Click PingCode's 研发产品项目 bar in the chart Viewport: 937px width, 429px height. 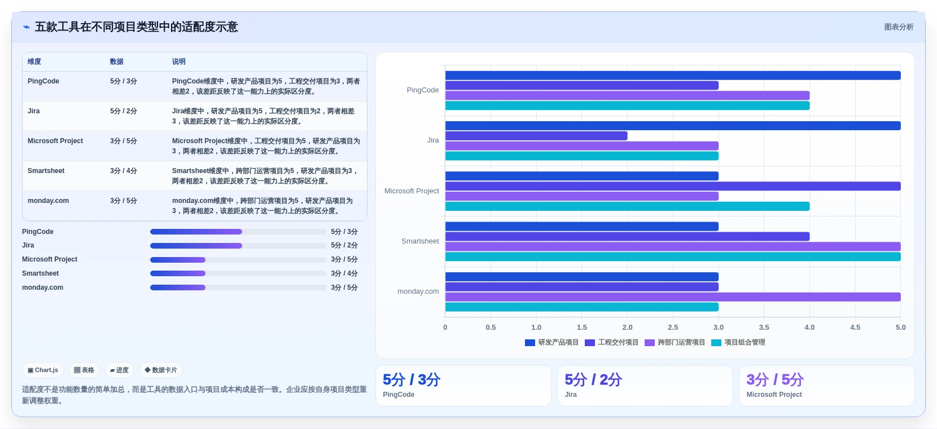(673, 76)
